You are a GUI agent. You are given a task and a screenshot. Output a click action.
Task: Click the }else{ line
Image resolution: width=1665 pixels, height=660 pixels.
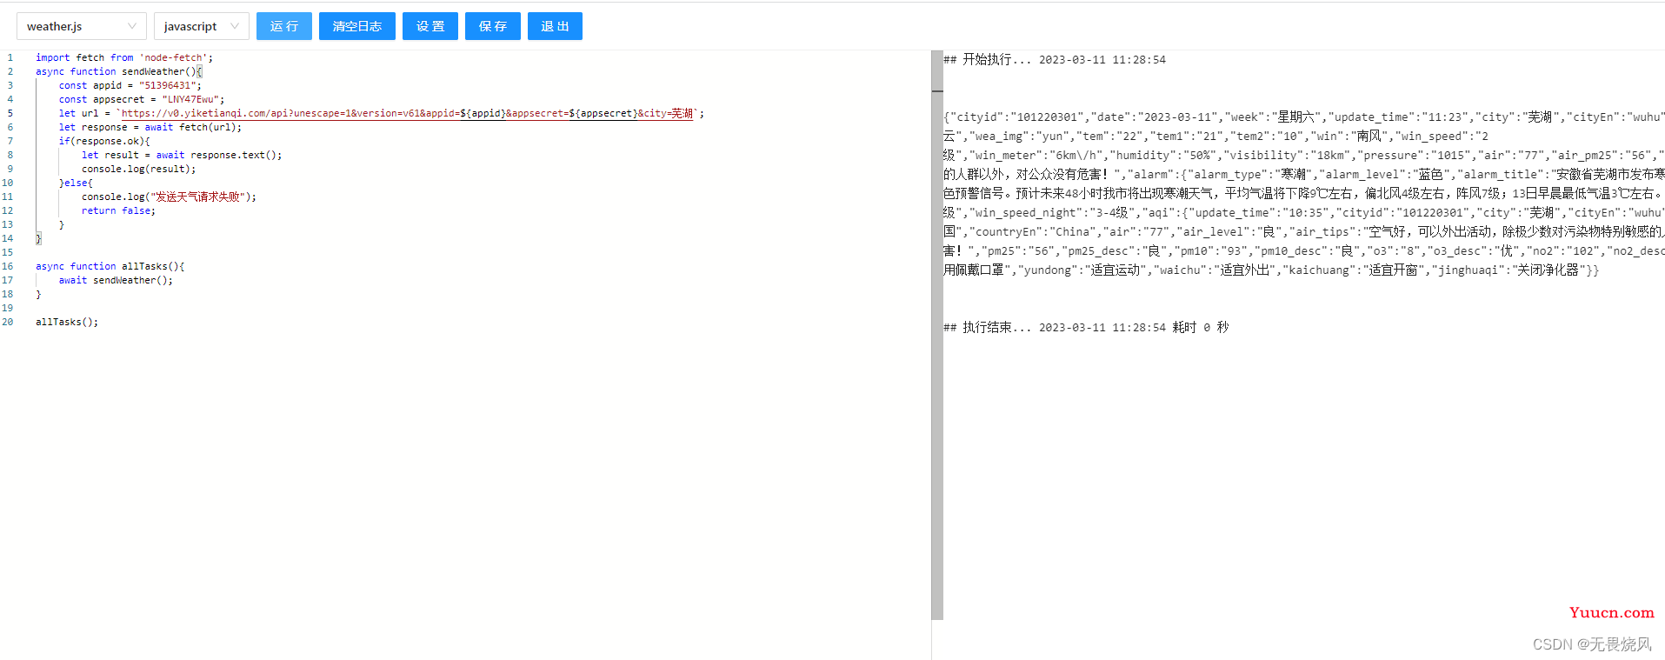point(76,183)
